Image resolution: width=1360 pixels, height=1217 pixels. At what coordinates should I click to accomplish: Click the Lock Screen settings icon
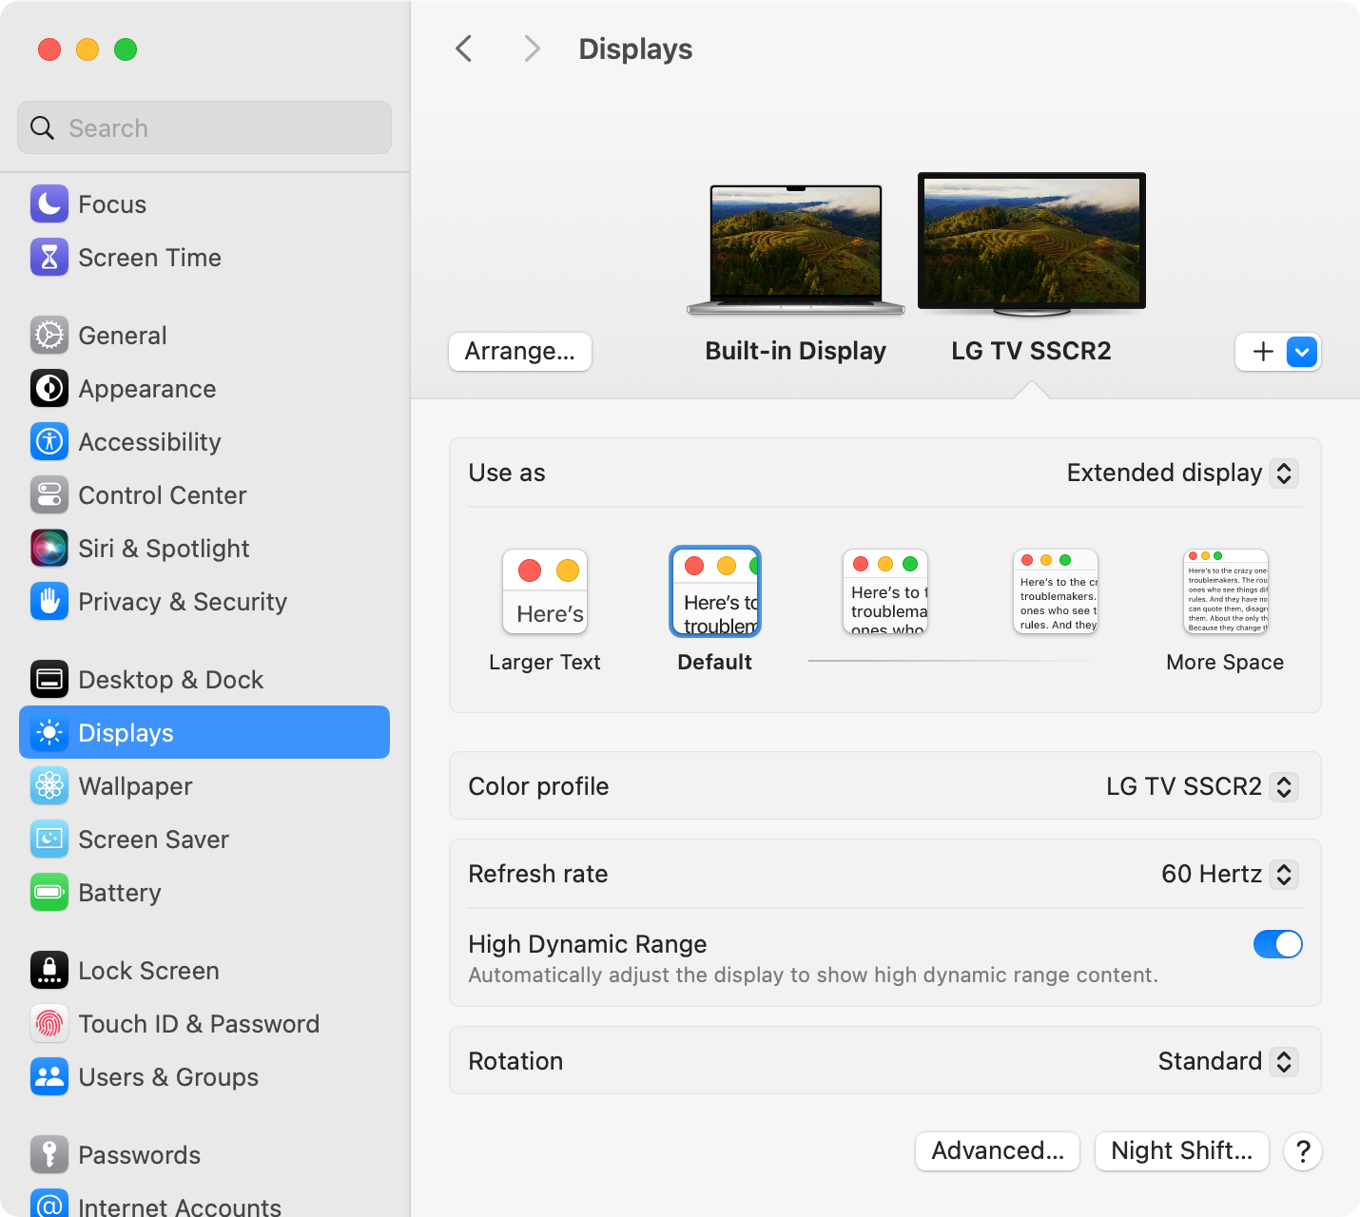49,970
